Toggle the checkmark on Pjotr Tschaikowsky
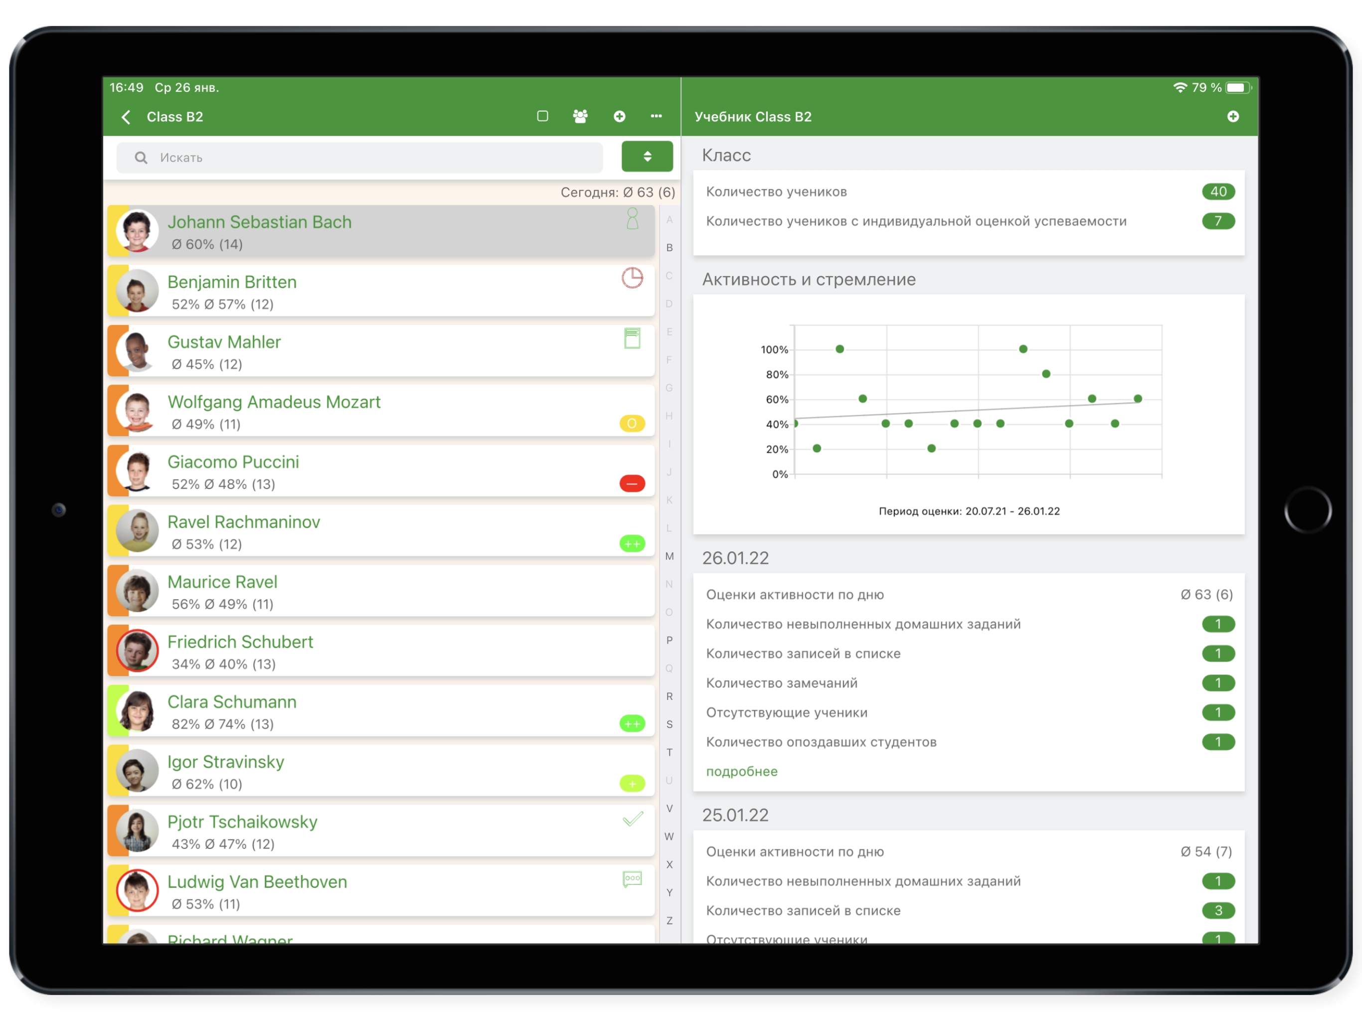The height and width of the screenshot is (1021, 1362). pyautogui.click(x=632, y=819)
